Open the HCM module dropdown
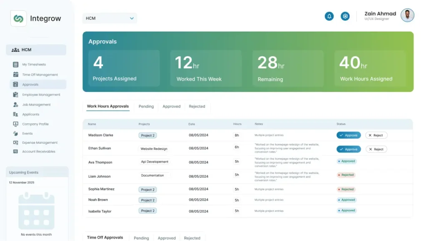 pyautogui.click(x=110, y=18)
